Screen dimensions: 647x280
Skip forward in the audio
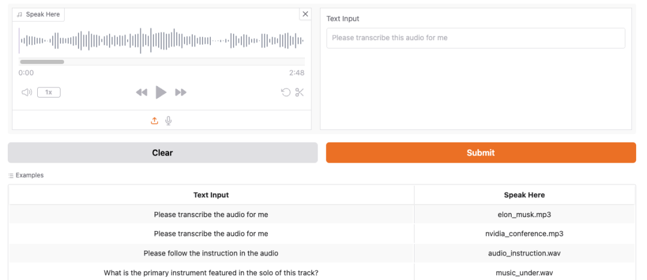click(x=181, y=92)
